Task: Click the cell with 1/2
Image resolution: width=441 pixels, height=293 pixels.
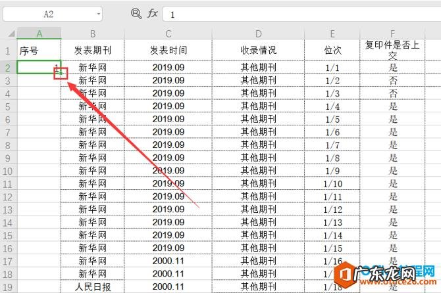Action: click(332, 81)
